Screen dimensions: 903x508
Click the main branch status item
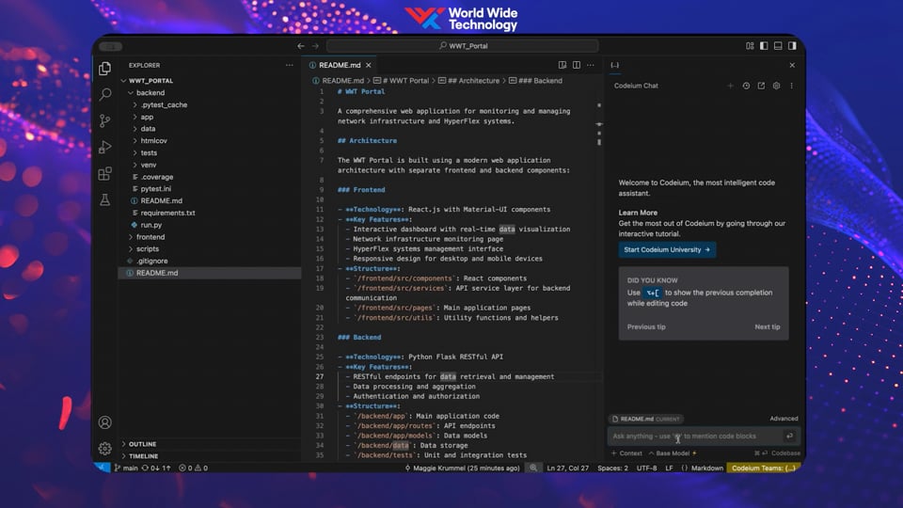click(126, 468)
